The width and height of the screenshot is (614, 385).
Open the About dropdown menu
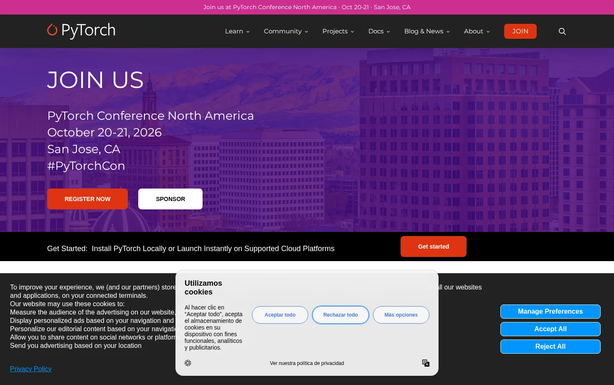[x=477, y=31]
